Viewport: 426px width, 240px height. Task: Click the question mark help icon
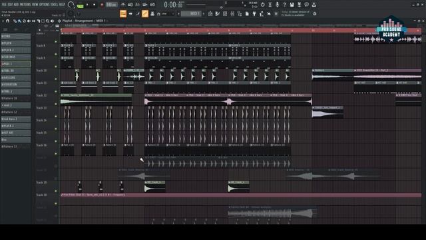tap(284, 5)
